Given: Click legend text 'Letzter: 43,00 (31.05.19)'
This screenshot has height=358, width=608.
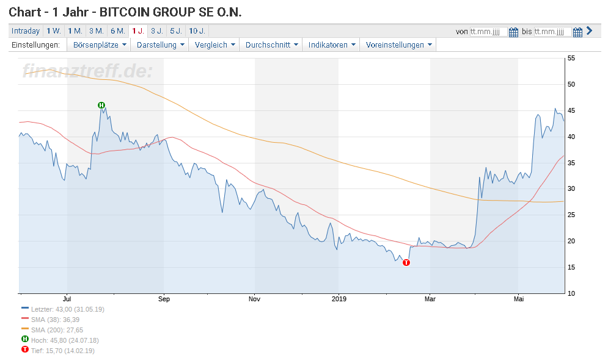Looking at the screenshot, I should coord(67,309).
